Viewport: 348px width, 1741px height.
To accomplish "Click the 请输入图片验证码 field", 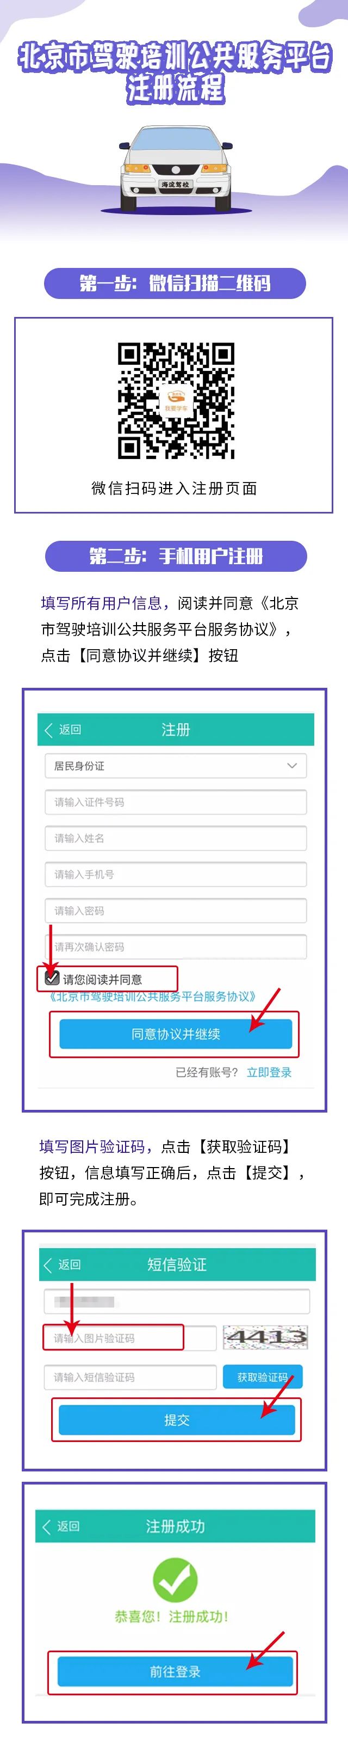I will pyautogui.click(x=130, y=1337).
